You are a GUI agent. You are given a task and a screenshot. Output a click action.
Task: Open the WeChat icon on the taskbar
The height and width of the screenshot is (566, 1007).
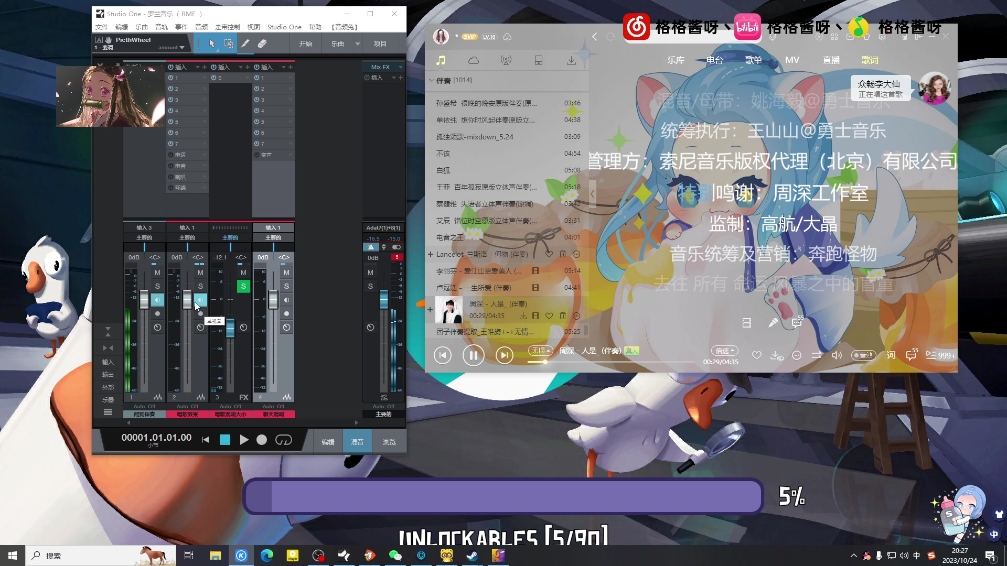395,556
